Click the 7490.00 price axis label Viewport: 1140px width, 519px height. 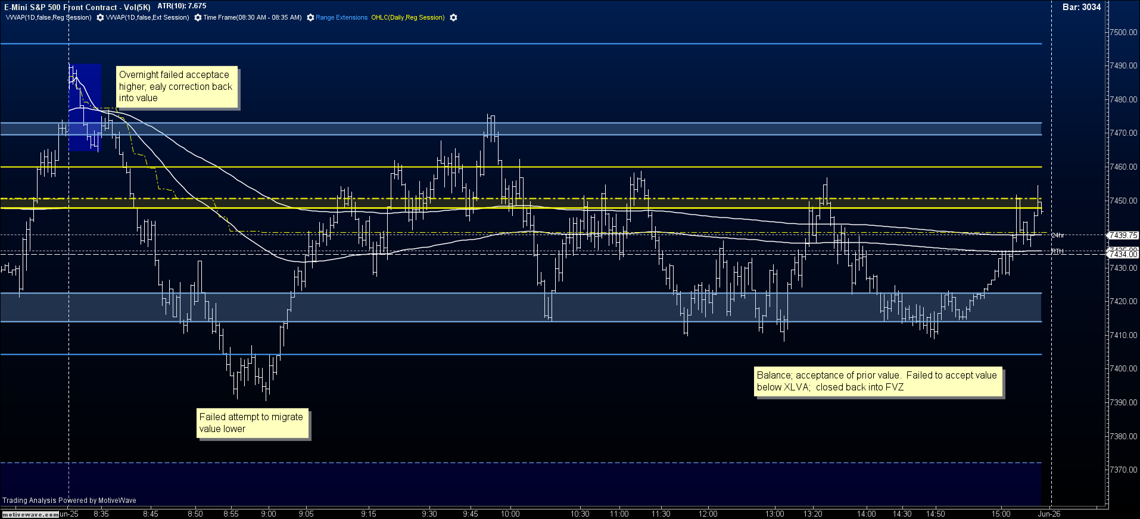coord(1124,66)
